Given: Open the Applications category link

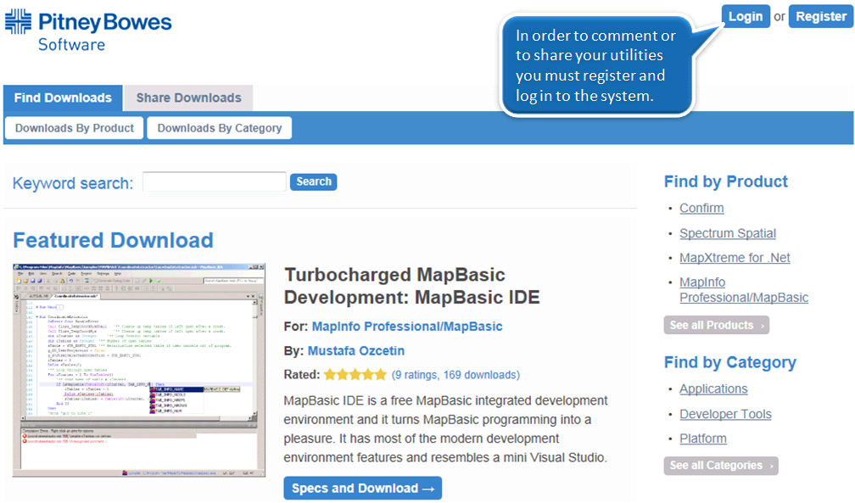Looking at the screenshot, I should (x=713, y=389).
